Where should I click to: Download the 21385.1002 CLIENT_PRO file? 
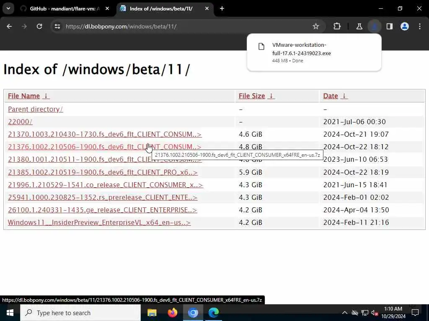click(x=103, y=172)
